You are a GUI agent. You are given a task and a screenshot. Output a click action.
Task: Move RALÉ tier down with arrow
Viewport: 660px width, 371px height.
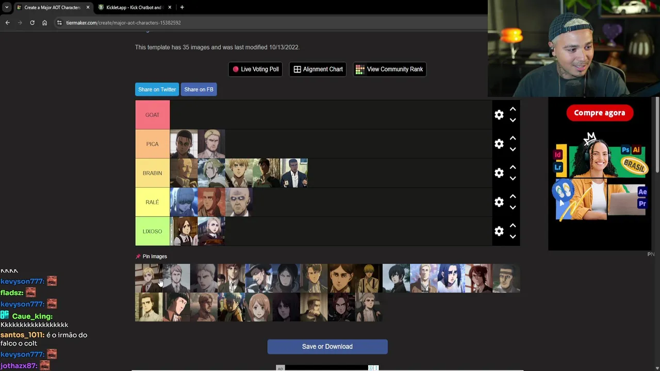click(513, 208)
